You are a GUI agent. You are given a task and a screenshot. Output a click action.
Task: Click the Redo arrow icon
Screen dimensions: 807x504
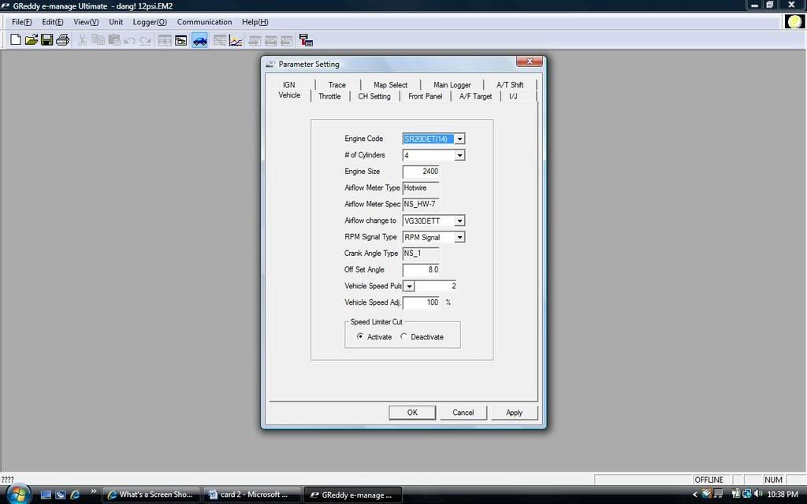[x=145, y=40]
